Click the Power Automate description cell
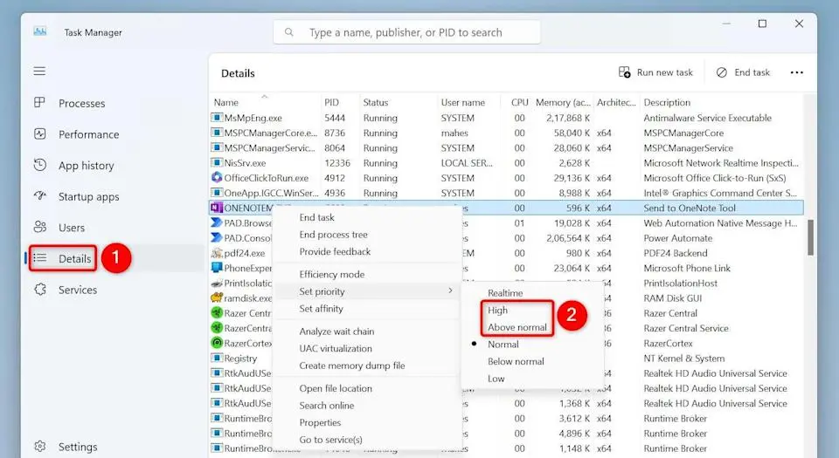The image size is (839, 458). (x=678, y=238)
